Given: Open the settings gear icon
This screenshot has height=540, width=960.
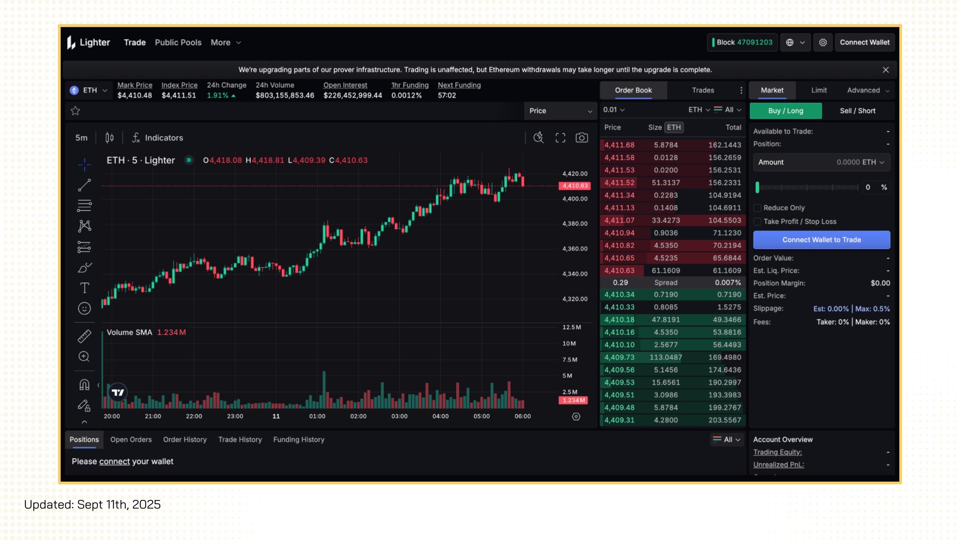Looking at the screenshot, I should [x=823, y=42].
